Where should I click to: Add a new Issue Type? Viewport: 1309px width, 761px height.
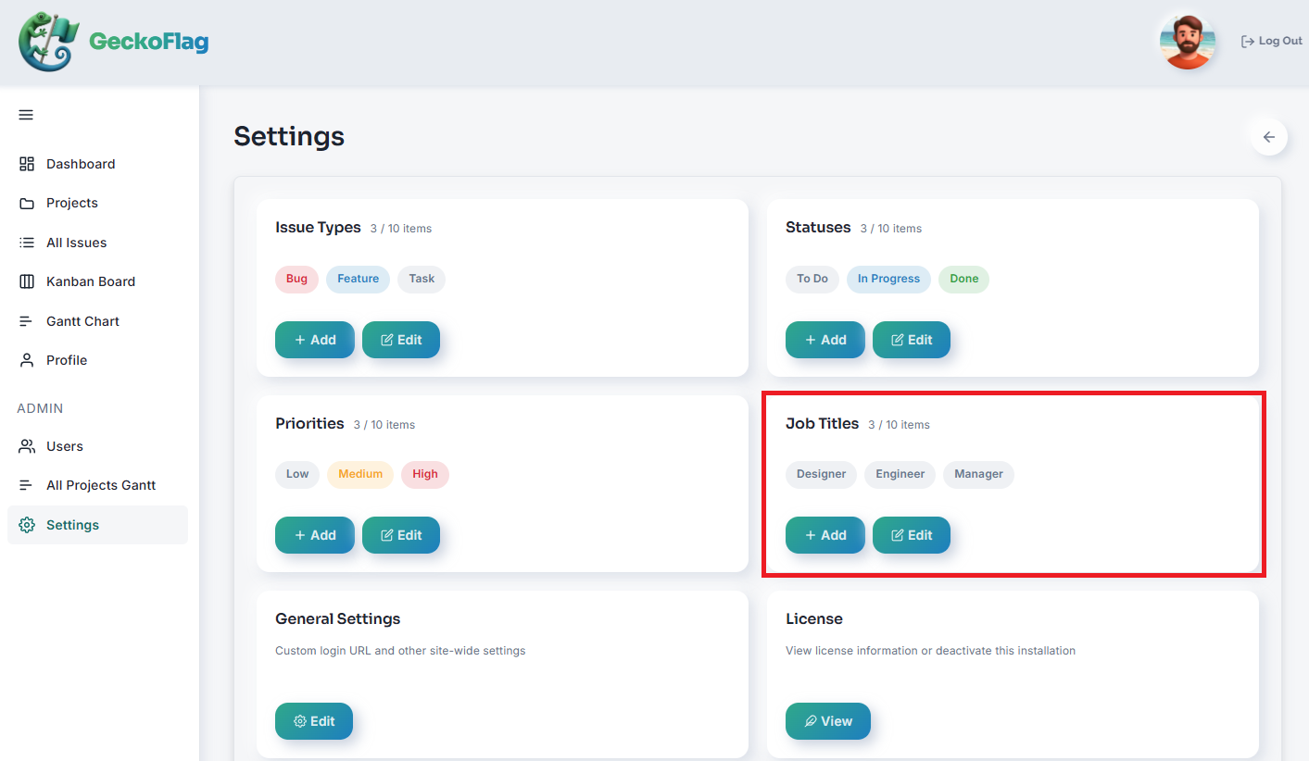[315, 340]
